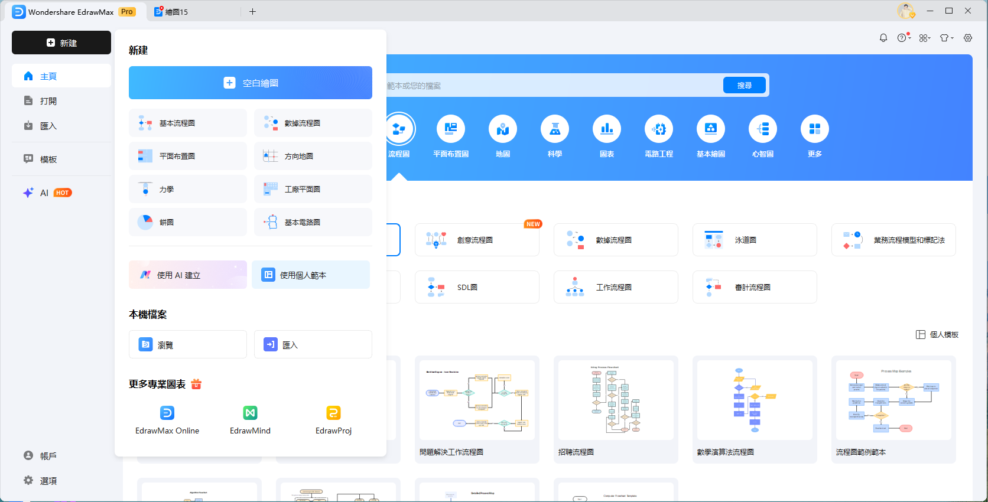This screenshot has height=502, width=988.
Task: Launch EdrawProj
Action: pyautogui.click(x=333, y=420)
